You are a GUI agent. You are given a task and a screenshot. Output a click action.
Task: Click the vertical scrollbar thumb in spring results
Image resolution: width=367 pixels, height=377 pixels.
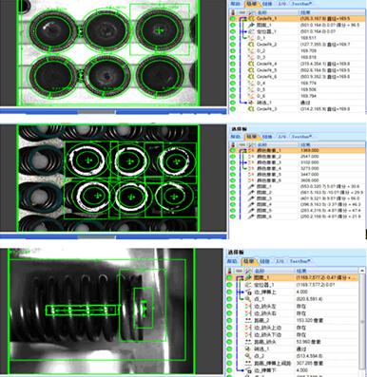[x=362, y=322]
